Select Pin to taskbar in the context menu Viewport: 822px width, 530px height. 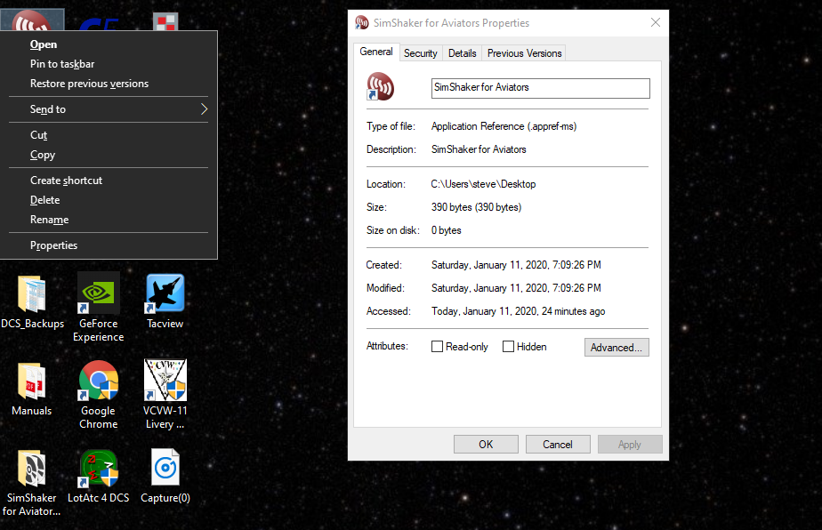[109, 64]
